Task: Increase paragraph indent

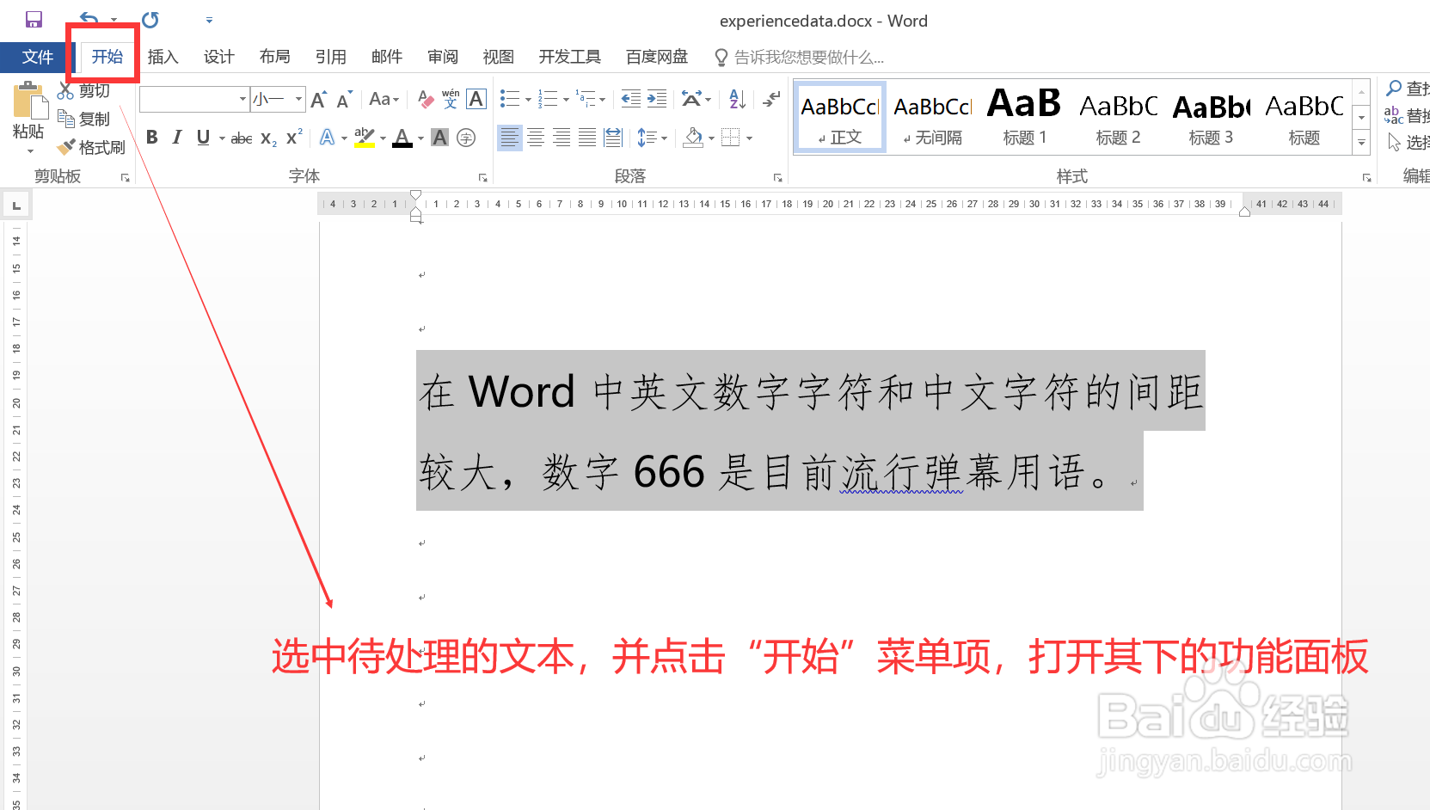Action: (657, 99)
